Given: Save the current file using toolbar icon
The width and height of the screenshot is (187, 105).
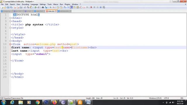Looking at the screenshot, I should [8, 7].
